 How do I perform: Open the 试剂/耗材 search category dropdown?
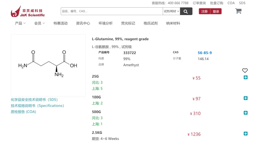(x=171, y=11)
